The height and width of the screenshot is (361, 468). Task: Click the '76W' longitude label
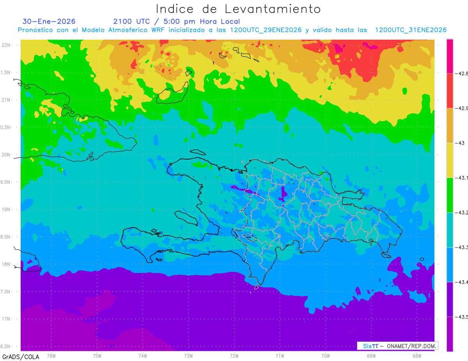[51, 356]
